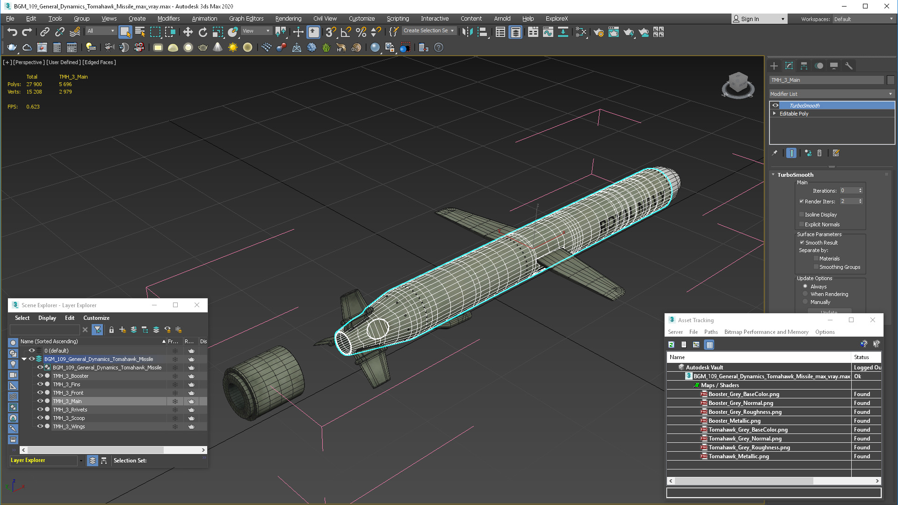Click Pin Stack icon

775,153
